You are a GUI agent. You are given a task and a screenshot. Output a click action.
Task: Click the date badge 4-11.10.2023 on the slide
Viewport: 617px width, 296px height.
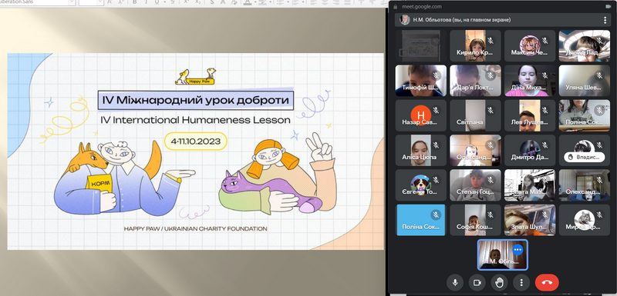pos(196,141)
